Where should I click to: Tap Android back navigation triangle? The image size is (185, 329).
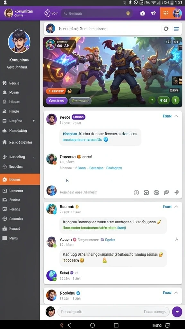[x=69, y=325]
